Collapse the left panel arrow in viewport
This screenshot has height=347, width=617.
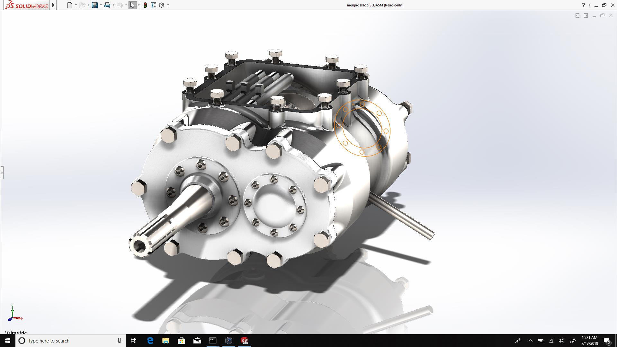point(577,15)
